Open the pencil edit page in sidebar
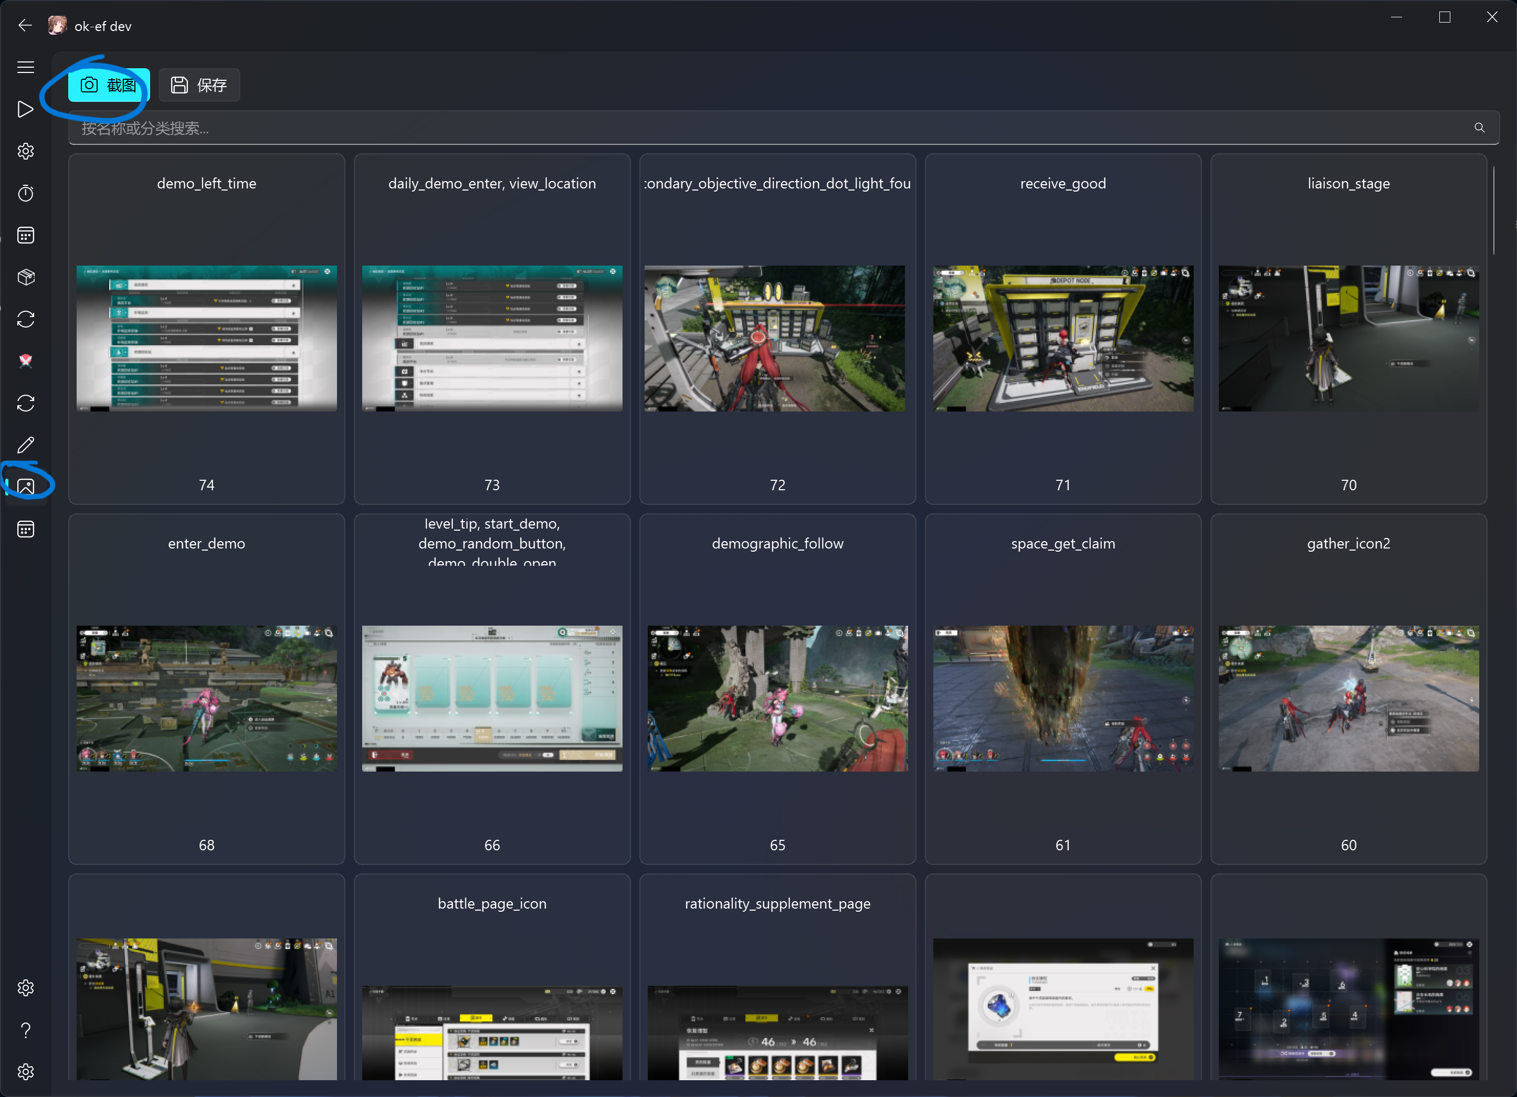 [25, 445]
